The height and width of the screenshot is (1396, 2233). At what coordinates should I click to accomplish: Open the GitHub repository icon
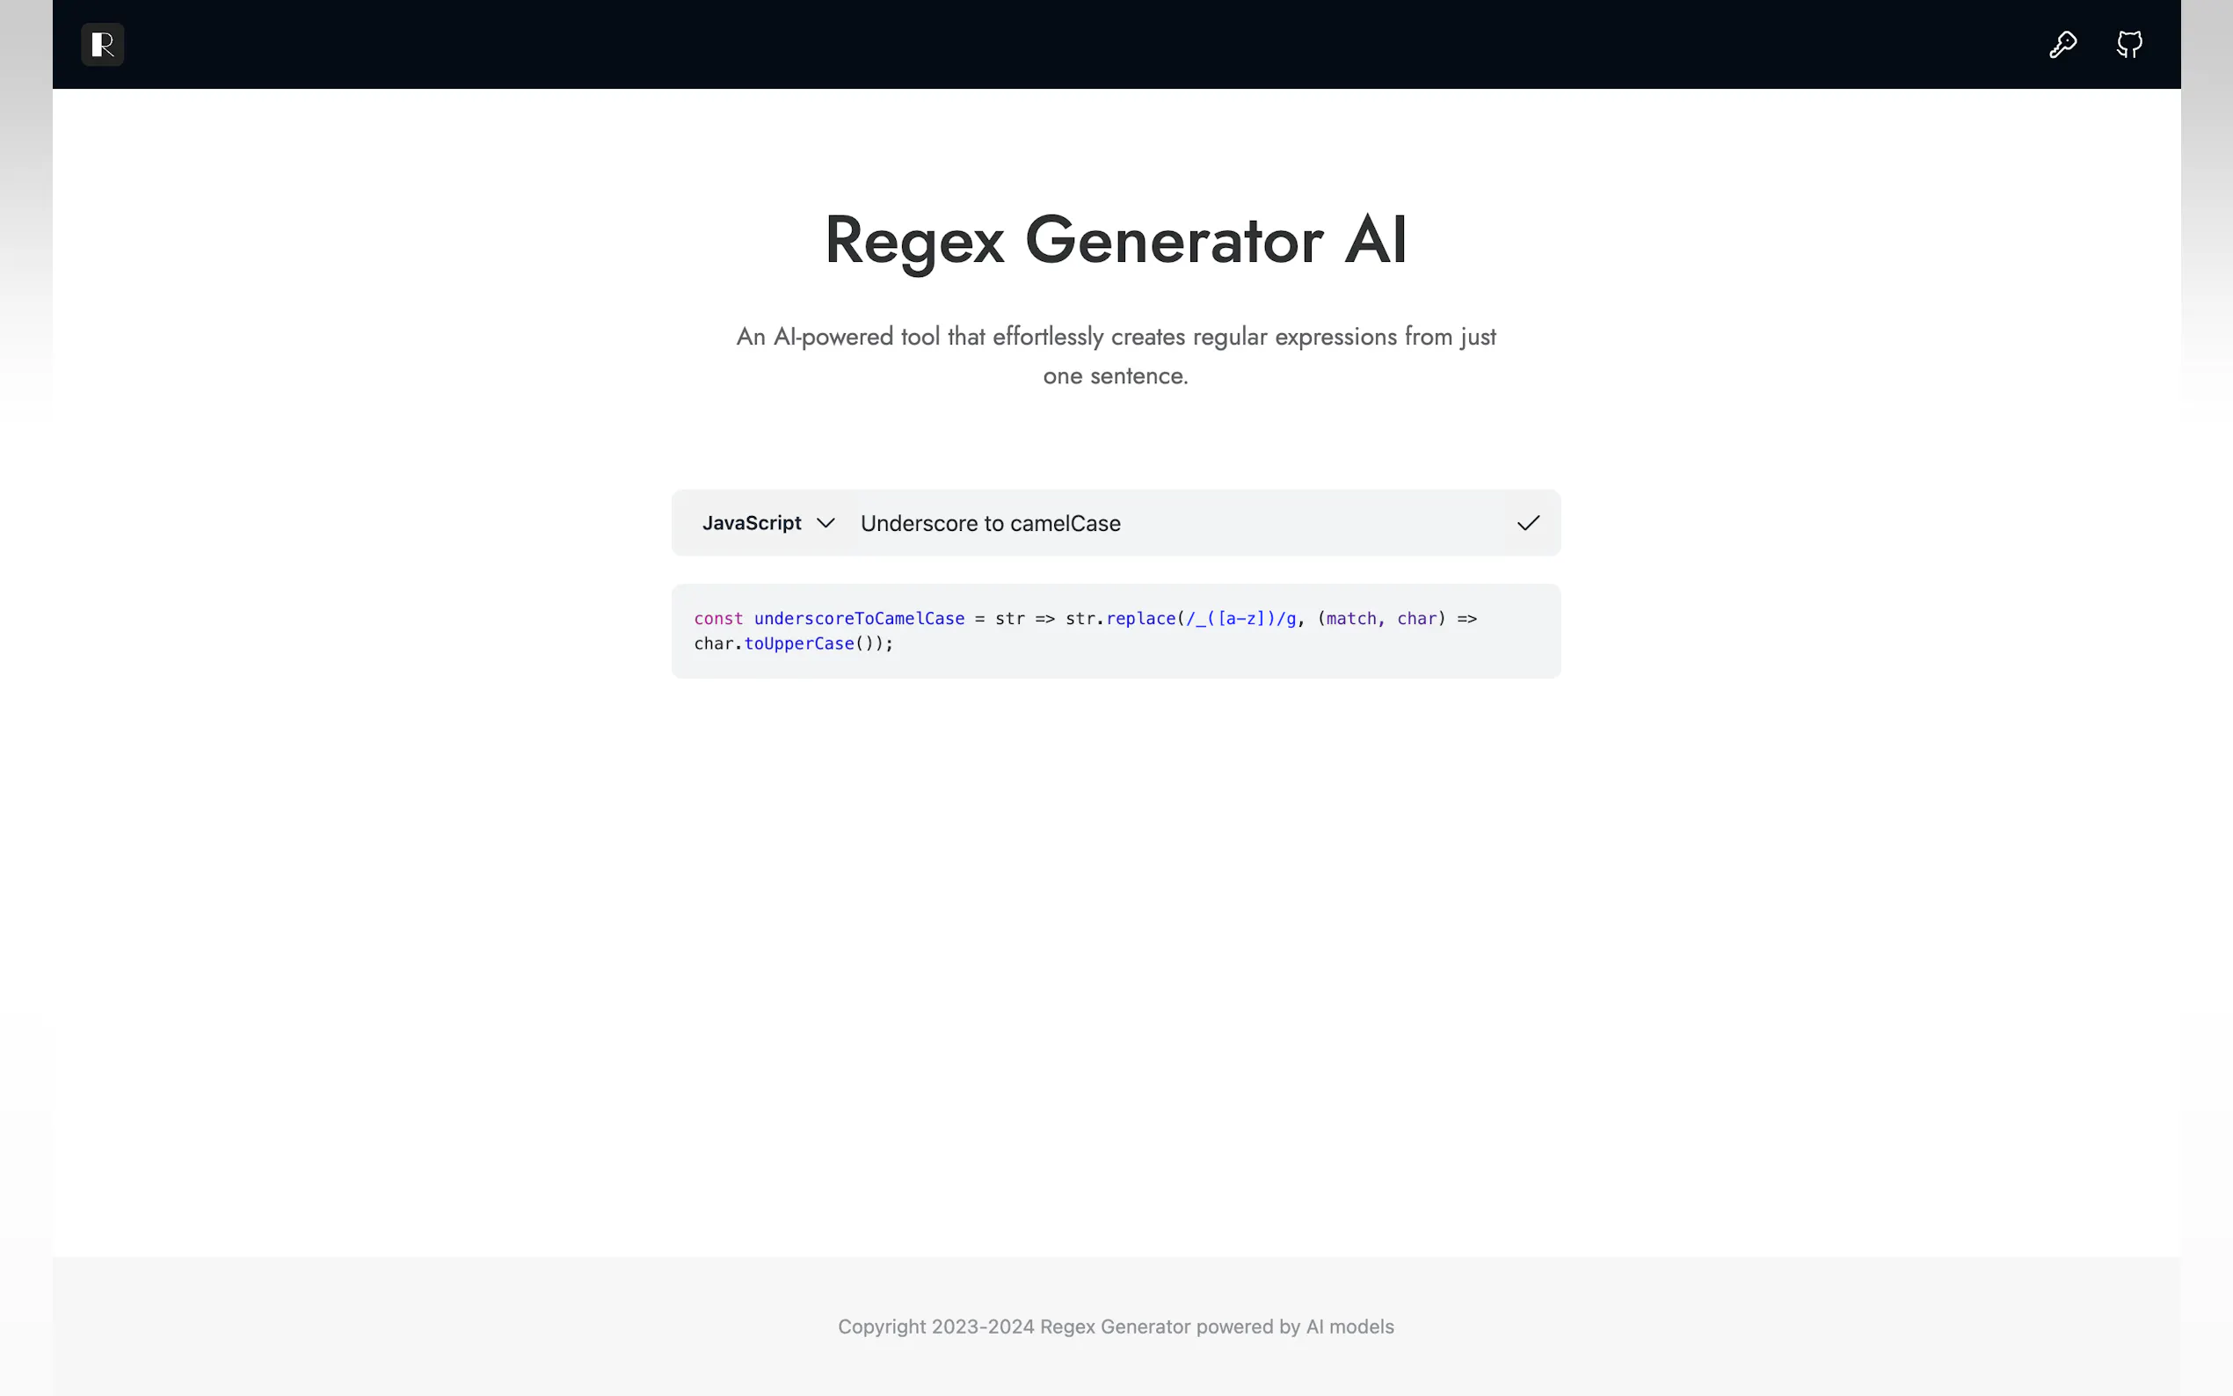coord(2128,44)
